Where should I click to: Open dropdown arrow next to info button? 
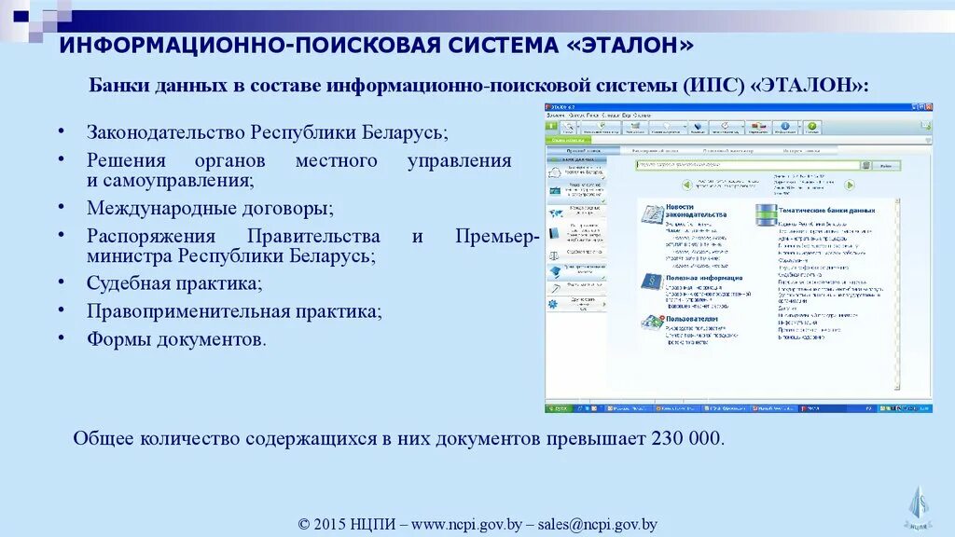[x=799, y=126]
